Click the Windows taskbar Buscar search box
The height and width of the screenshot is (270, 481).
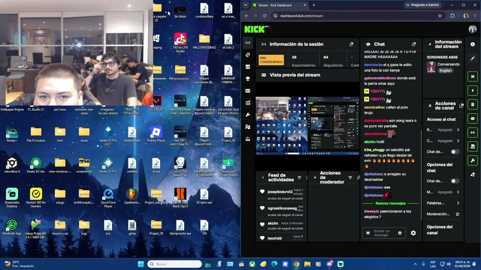[x=175, y=264]
